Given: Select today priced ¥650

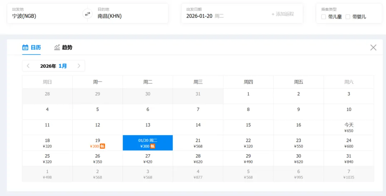Looking at the screenshot, I should coord(348,127).
